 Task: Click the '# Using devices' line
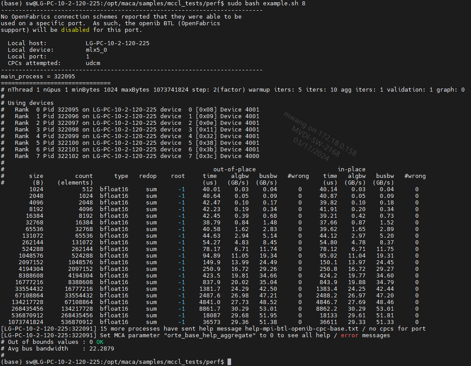27,103
